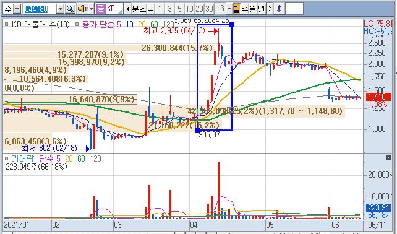Click the 044180 stock code field
Viewport: 397px width, 234px height.
click(40, 9)
